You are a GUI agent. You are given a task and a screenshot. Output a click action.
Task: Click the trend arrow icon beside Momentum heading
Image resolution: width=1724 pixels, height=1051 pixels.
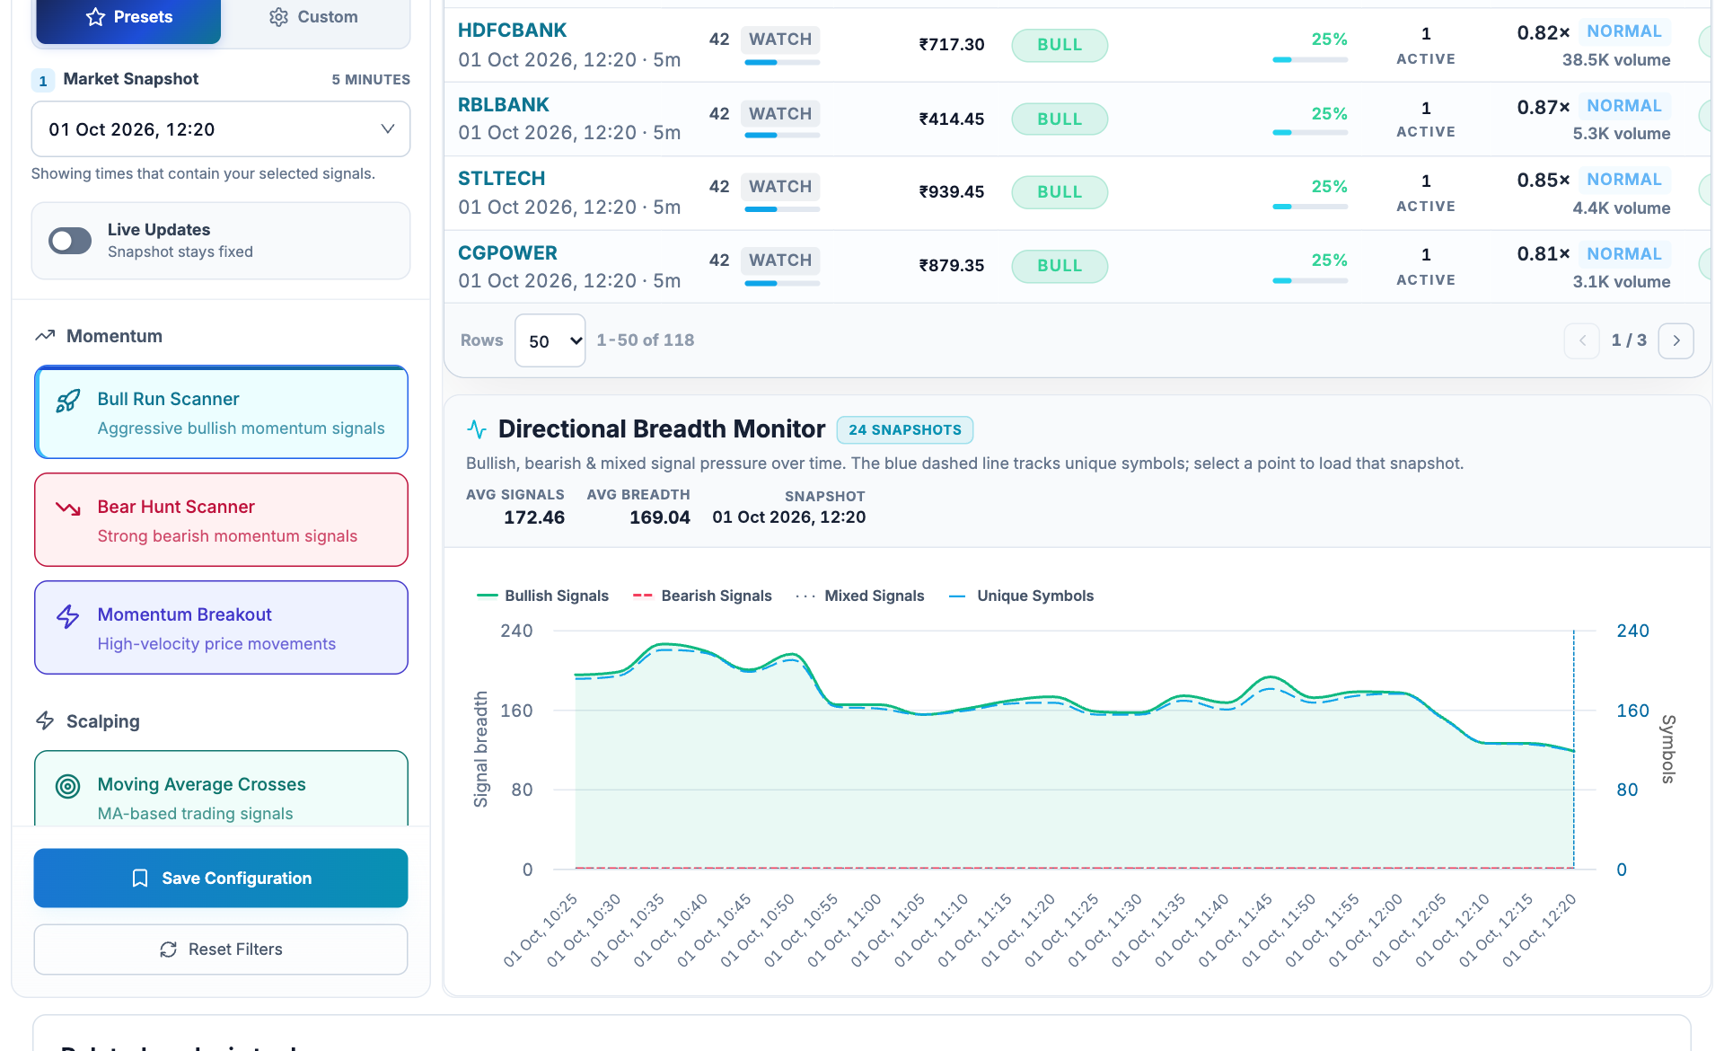click(45, 336)
